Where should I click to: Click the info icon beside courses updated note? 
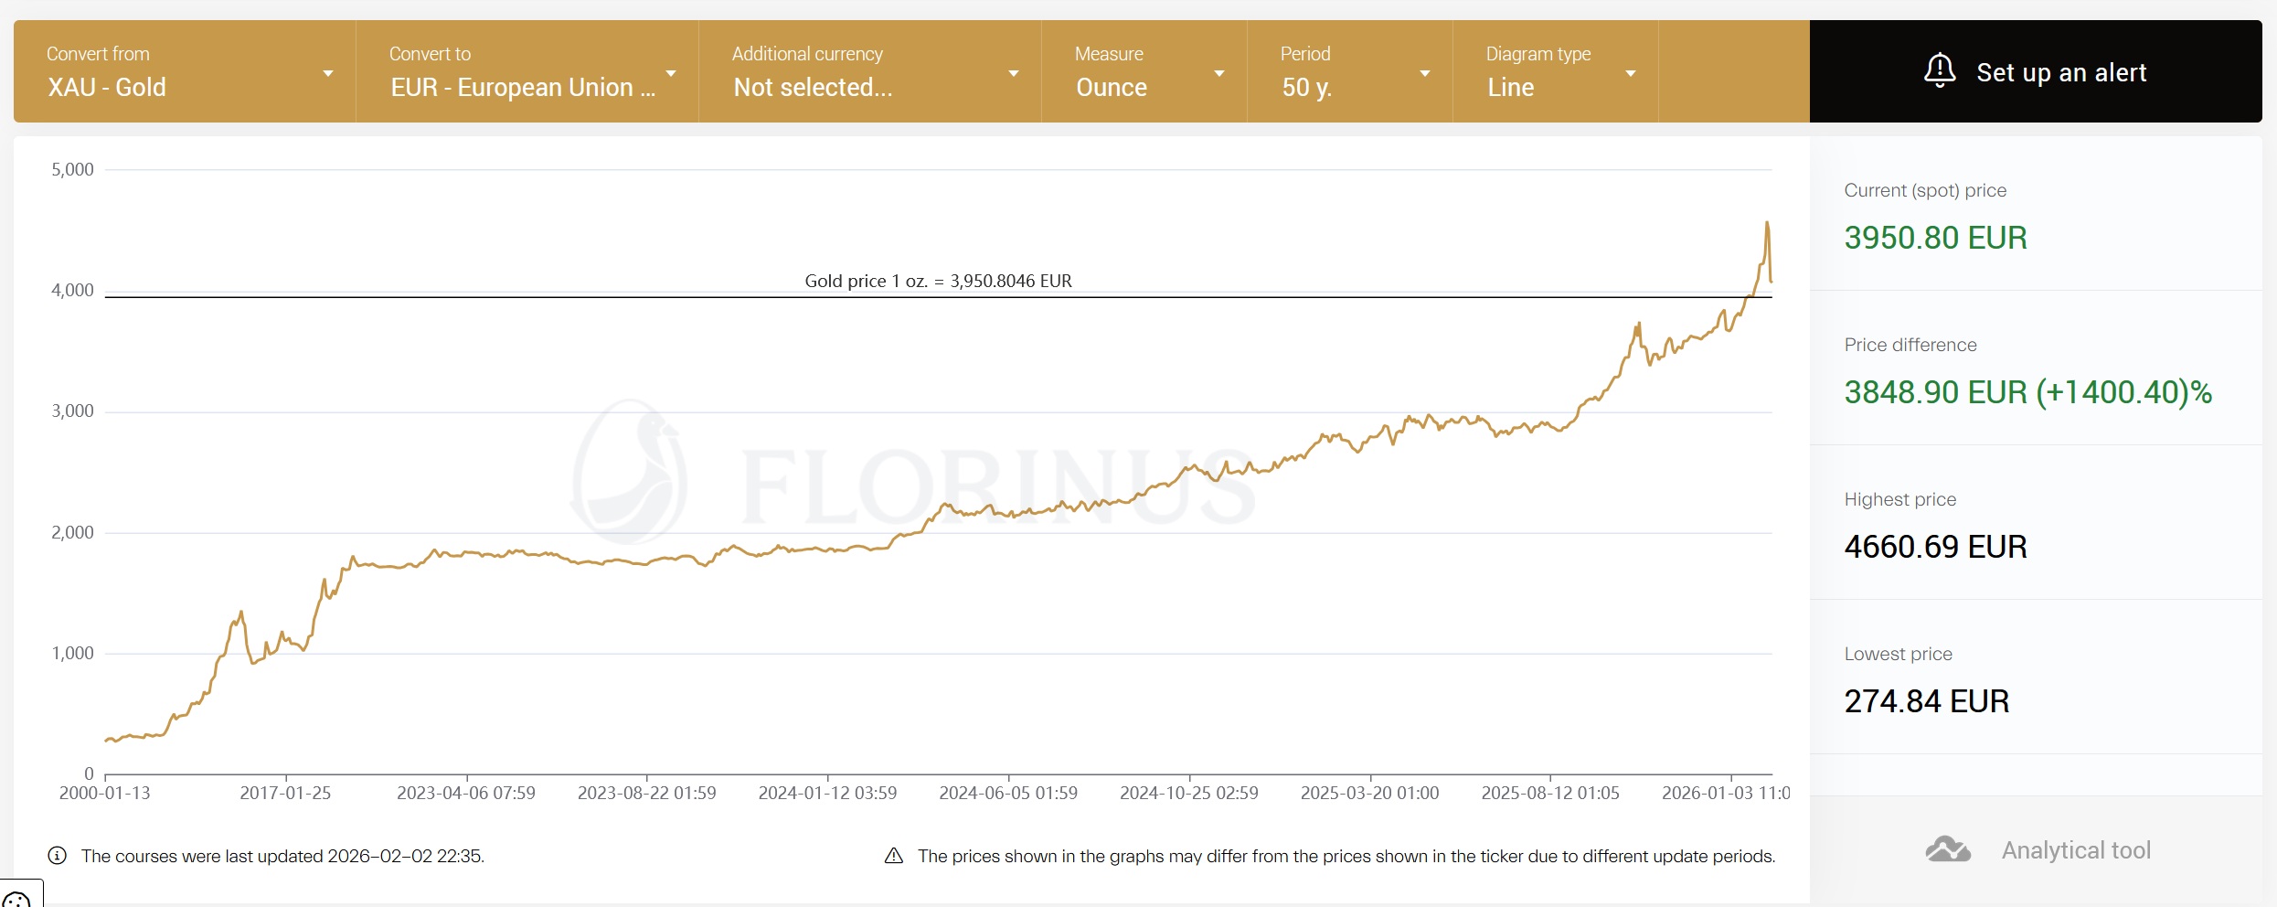tap(57, 856)
